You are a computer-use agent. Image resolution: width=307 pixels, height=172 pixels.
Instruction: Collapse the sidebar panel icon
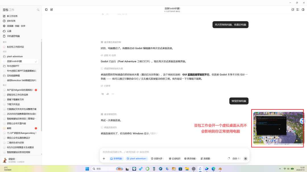click(x=46, y=10)
